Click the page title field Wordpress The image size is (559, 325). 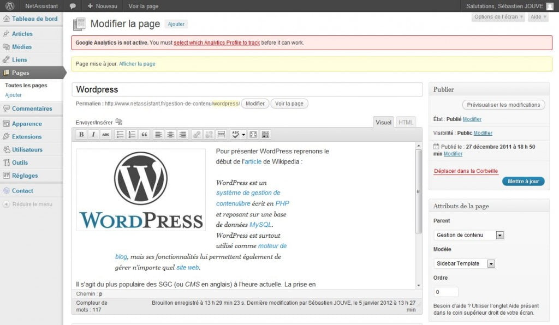247,89
